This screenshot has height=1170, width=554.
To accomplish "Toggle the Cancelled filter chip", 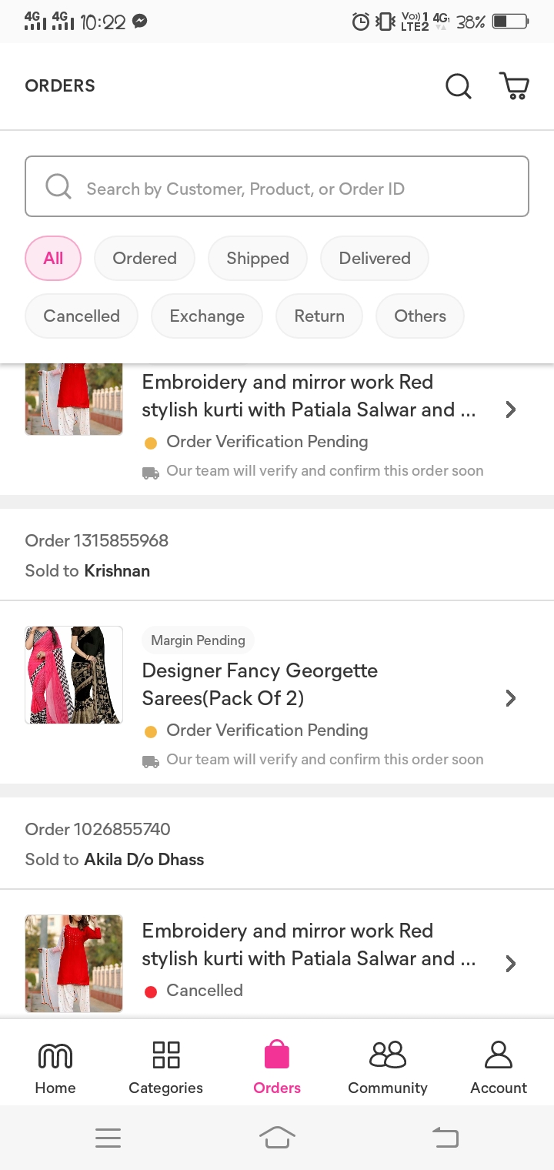I will click(82, 316).
